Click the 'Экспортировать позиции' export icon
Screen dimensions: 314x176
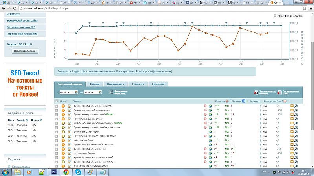pyautogui.click(x=257, y=93)
